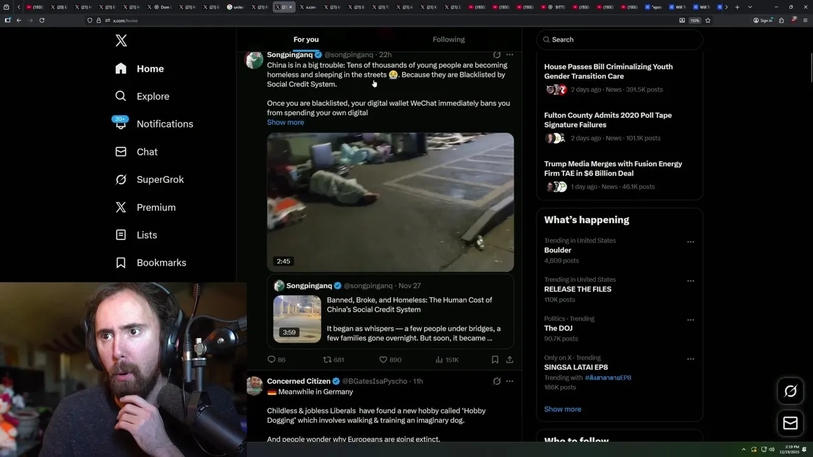The image size is (813, 457).
Task: Open Explore search page
Action: tap(142, 96)
